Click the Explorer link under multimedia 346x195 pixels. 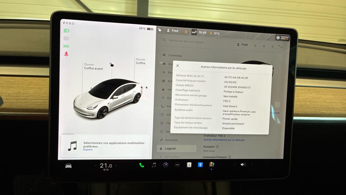tap(88, 150)
